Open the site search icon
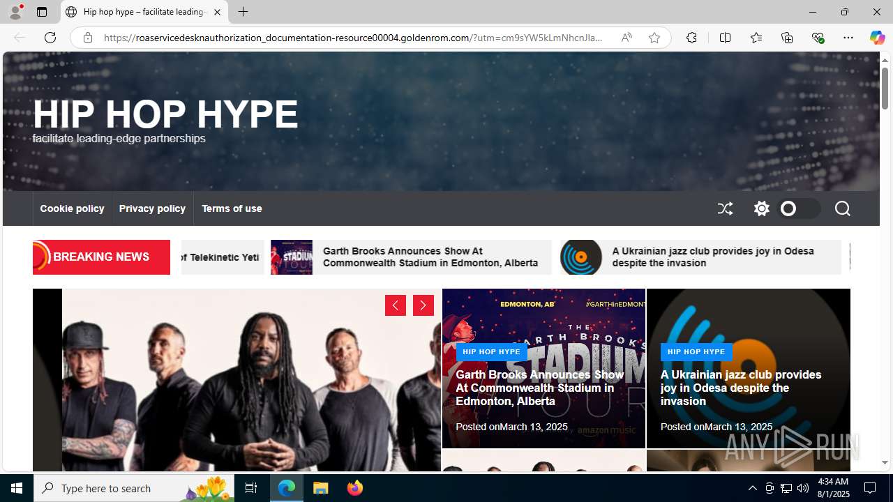 click(842, 208)
